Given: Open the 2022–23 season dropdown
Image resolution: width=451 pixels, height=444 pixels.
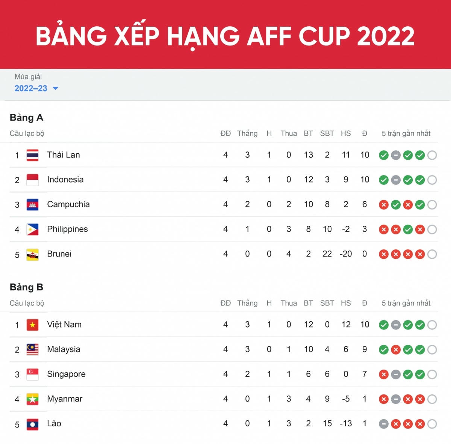Looking at the screenshot, I should 31,89.
